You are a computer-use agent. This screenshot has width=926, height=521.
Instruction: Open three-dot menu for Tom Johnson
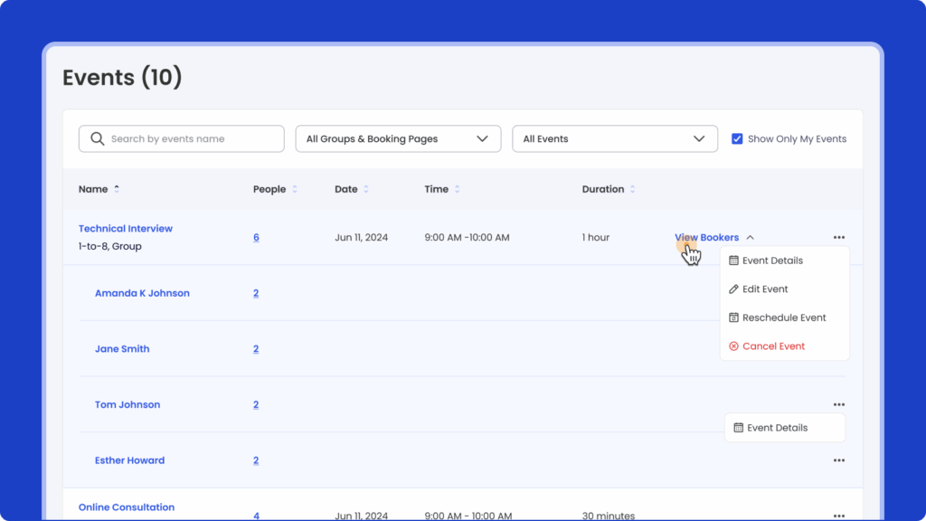(x=839, y=404)
